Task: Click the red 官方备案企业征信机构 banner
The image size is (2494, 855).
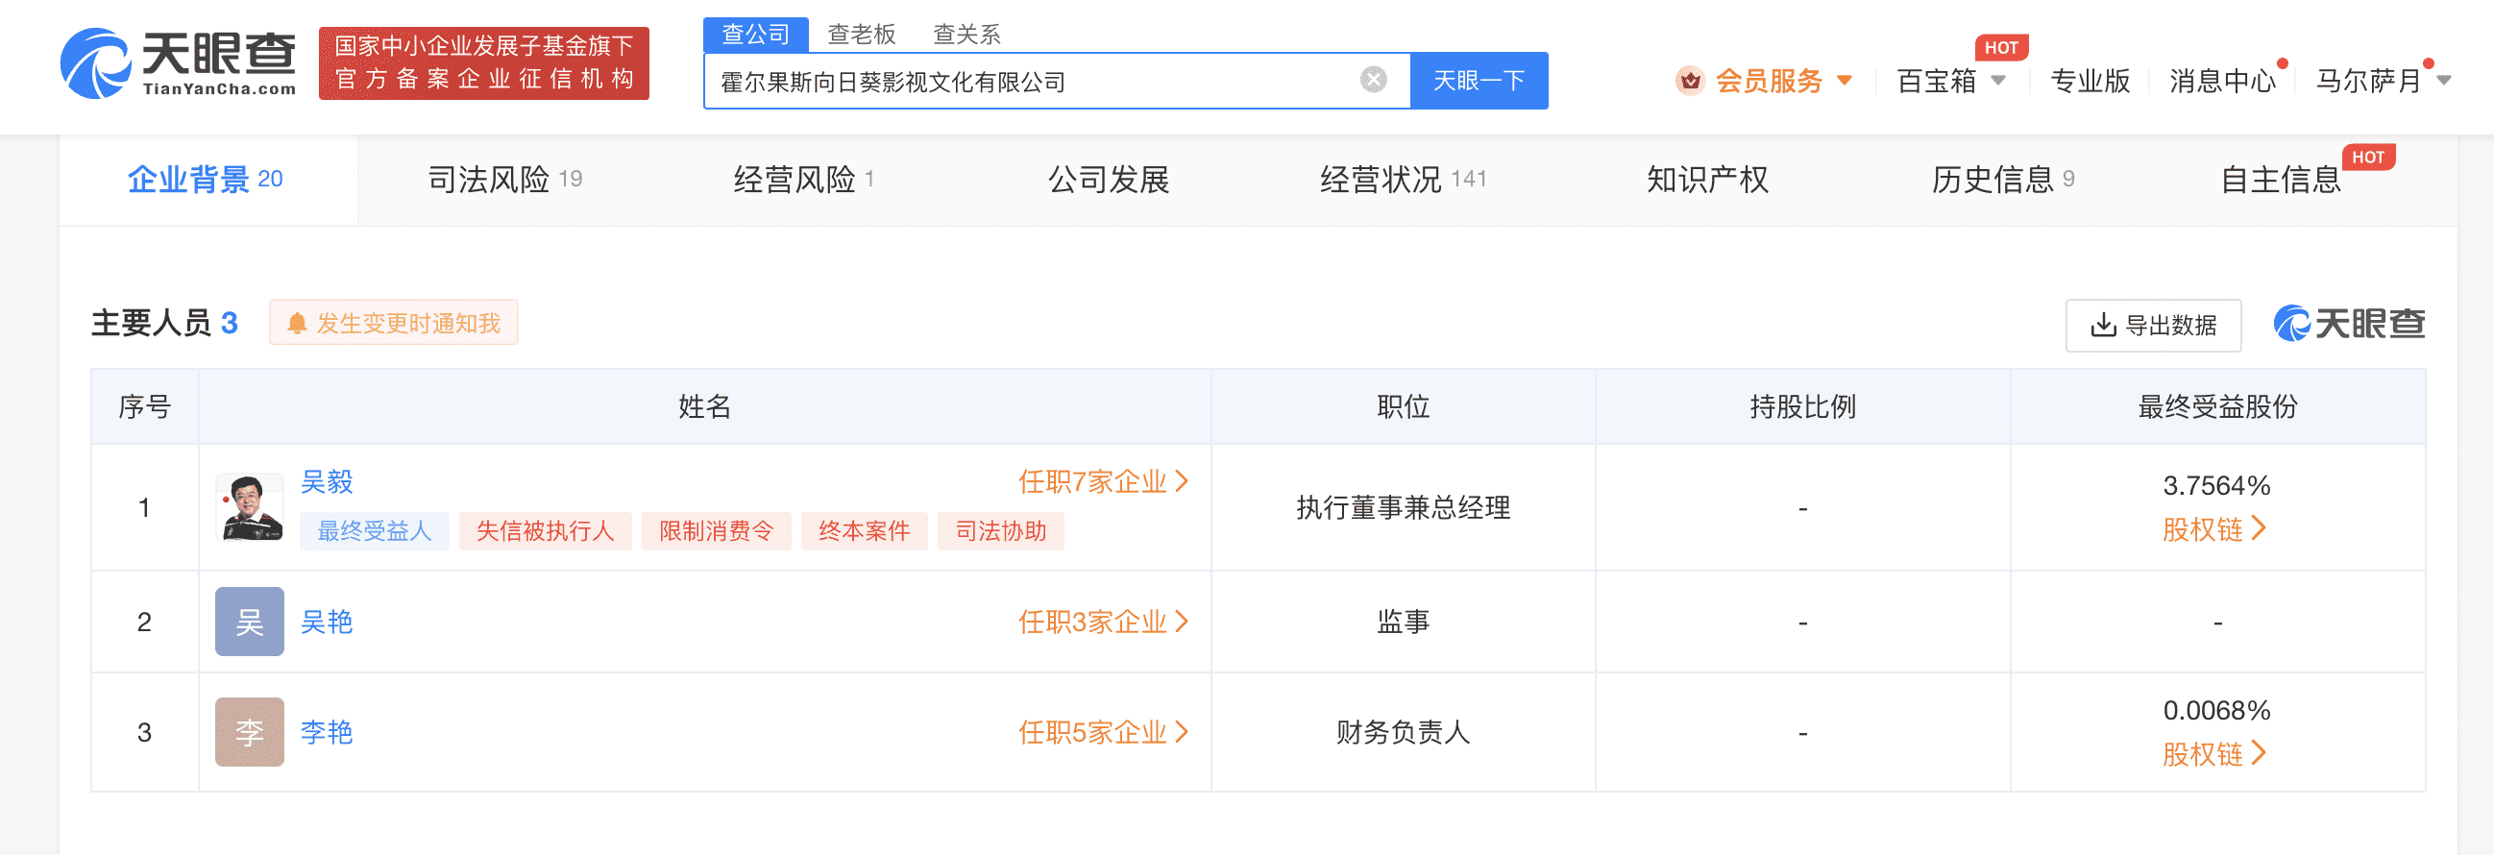Action: (484, 63)
